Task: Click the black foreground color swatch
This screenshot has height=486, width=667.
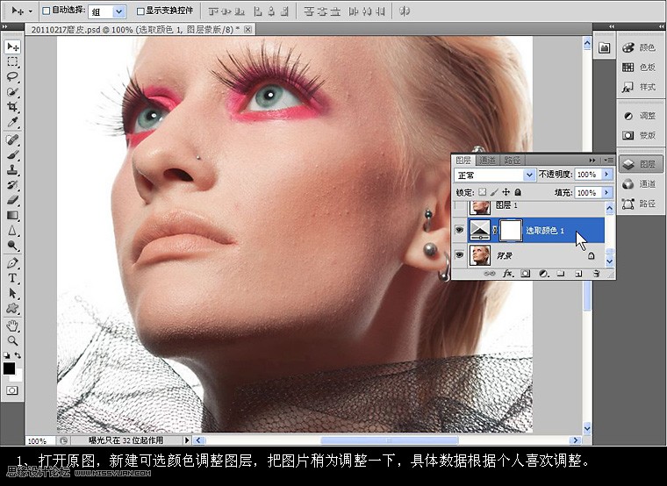Action: click(8, 368)
